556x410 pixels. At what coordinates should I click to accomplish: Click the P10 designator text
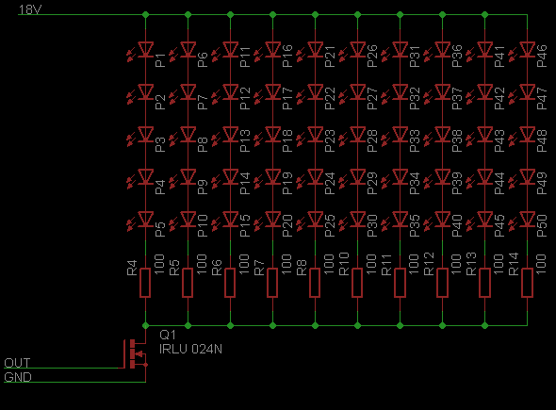pyautogui.click(x=203, y=226)
